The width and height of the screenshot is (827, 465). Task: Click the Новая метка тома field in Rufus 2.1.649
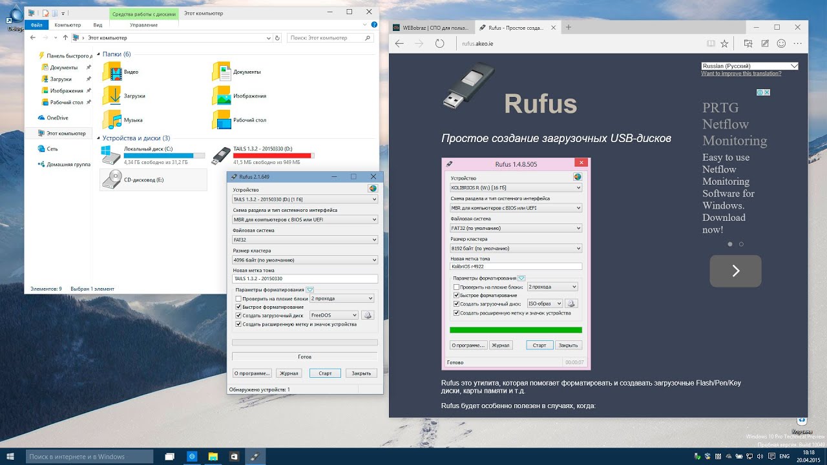pyautogui.click(x=305, y=279)
